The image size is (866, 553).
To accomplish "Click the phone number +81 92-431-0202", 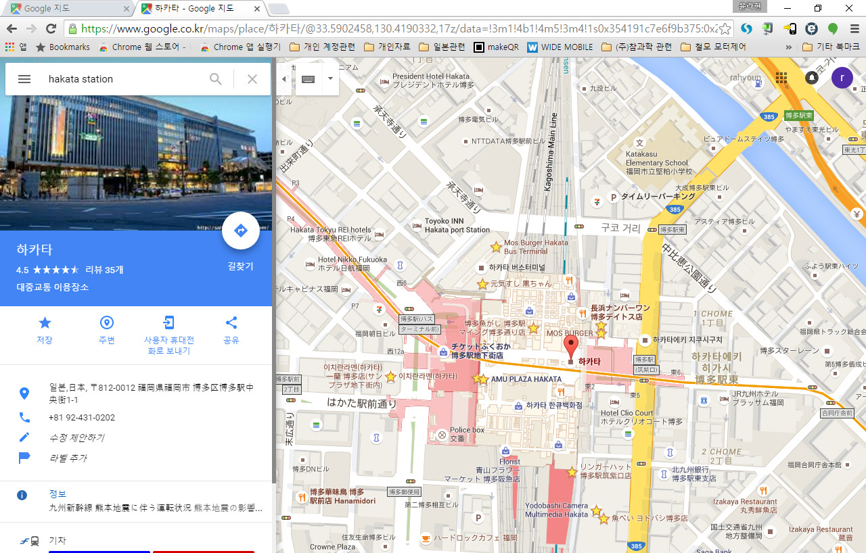I will (x=82, y=418).
